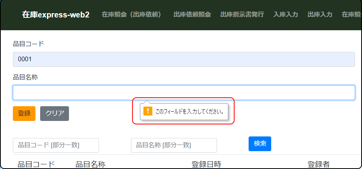Focus the empty 品目名称 text field
The height and width of the screenshot is (169, 362).
(x=184, y=93)
